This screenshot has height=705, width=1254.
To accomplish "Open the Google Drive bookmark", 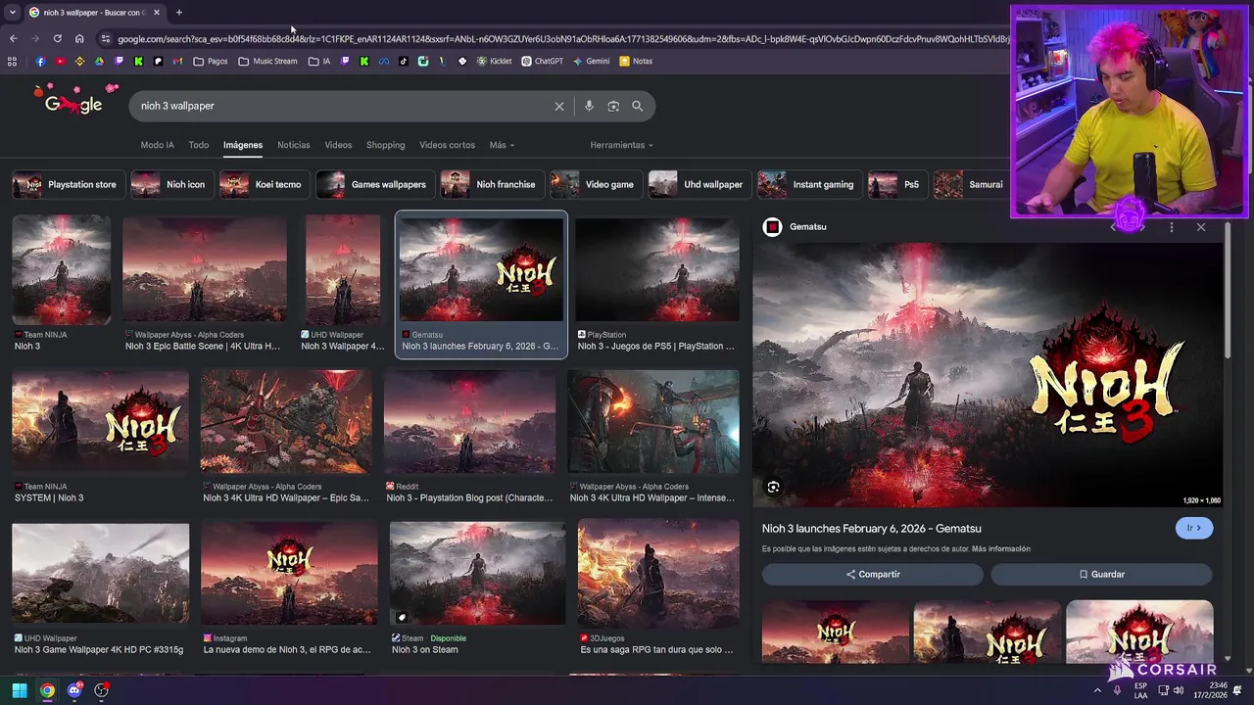I will [99, 61].
